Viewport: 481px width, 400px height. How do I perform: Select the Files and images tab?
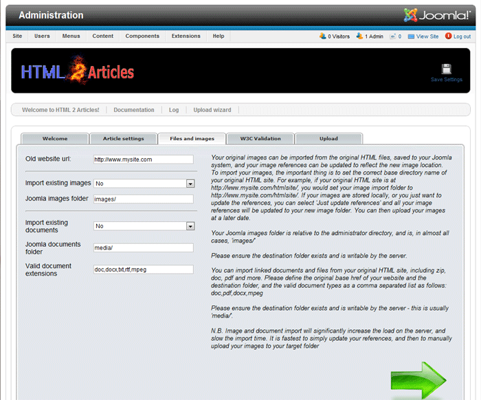coord(192,139)
